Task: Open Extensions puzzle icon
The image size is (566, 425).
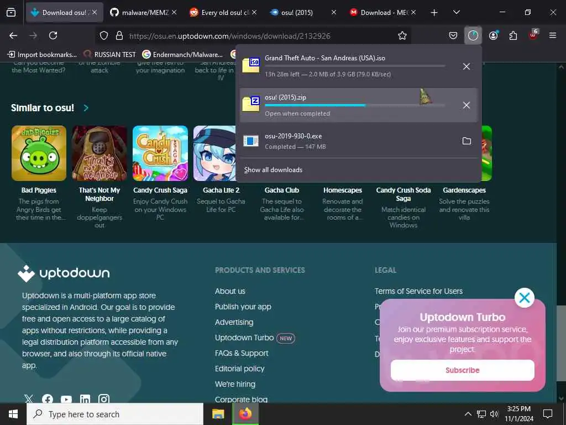Action: point(513,35)
